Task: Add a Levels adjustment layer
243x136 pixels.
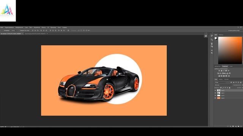Action: click(221, 71)
